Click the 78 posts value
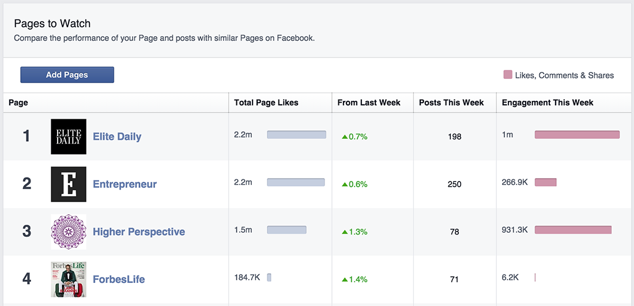The height and width of the screenshot is (306, 634). tap(455, 232)
